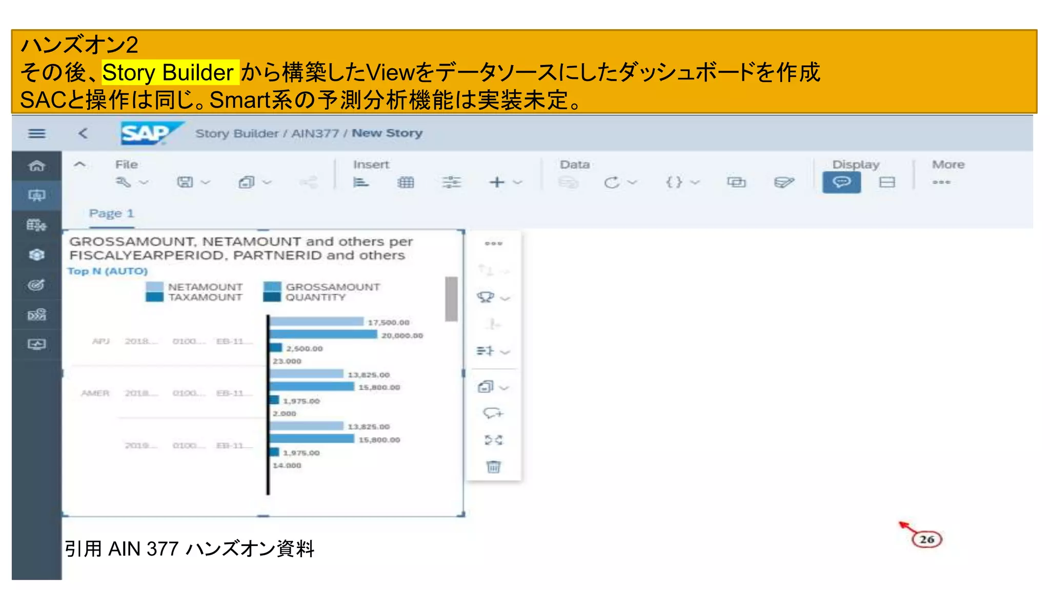Image resolution: width=1050 pixels, height=590 pixels.
Task: Click the Save icon in File
Action: [x=185, y=182]
